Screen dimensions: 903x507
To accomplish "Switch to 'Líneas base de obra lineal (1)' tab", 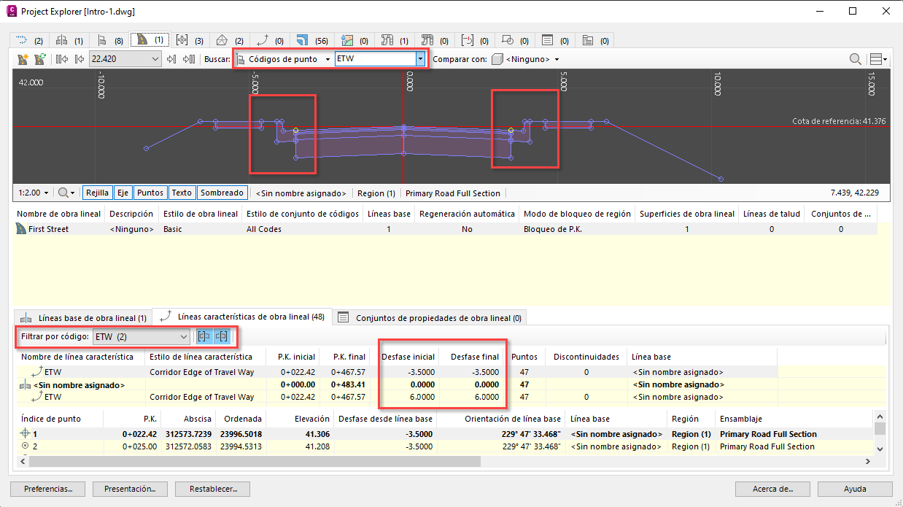I will [83, 318].
